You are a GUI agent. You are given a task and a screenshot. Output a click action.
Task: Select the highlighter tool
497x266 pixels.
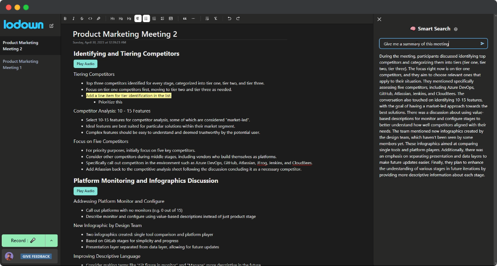pos(98,19)
